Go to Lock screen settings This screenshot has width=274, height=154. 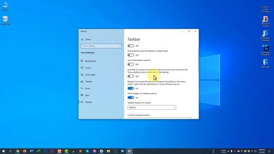tap(90, 75)
